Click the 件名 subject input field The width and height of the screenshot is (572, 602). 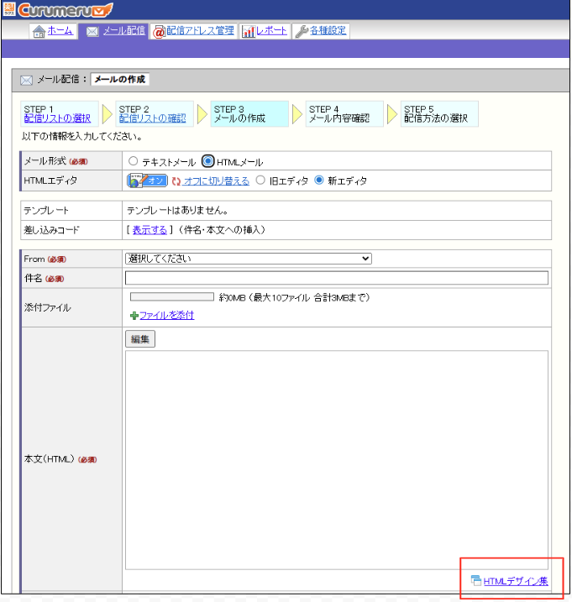(x=336, y=278)
